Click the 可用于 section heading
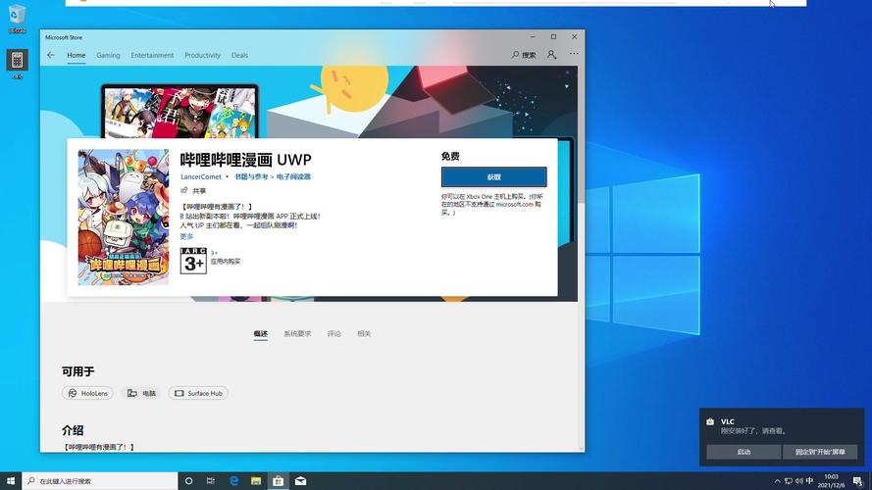Viewport: 872px width, 490px height. coord(77,371)
